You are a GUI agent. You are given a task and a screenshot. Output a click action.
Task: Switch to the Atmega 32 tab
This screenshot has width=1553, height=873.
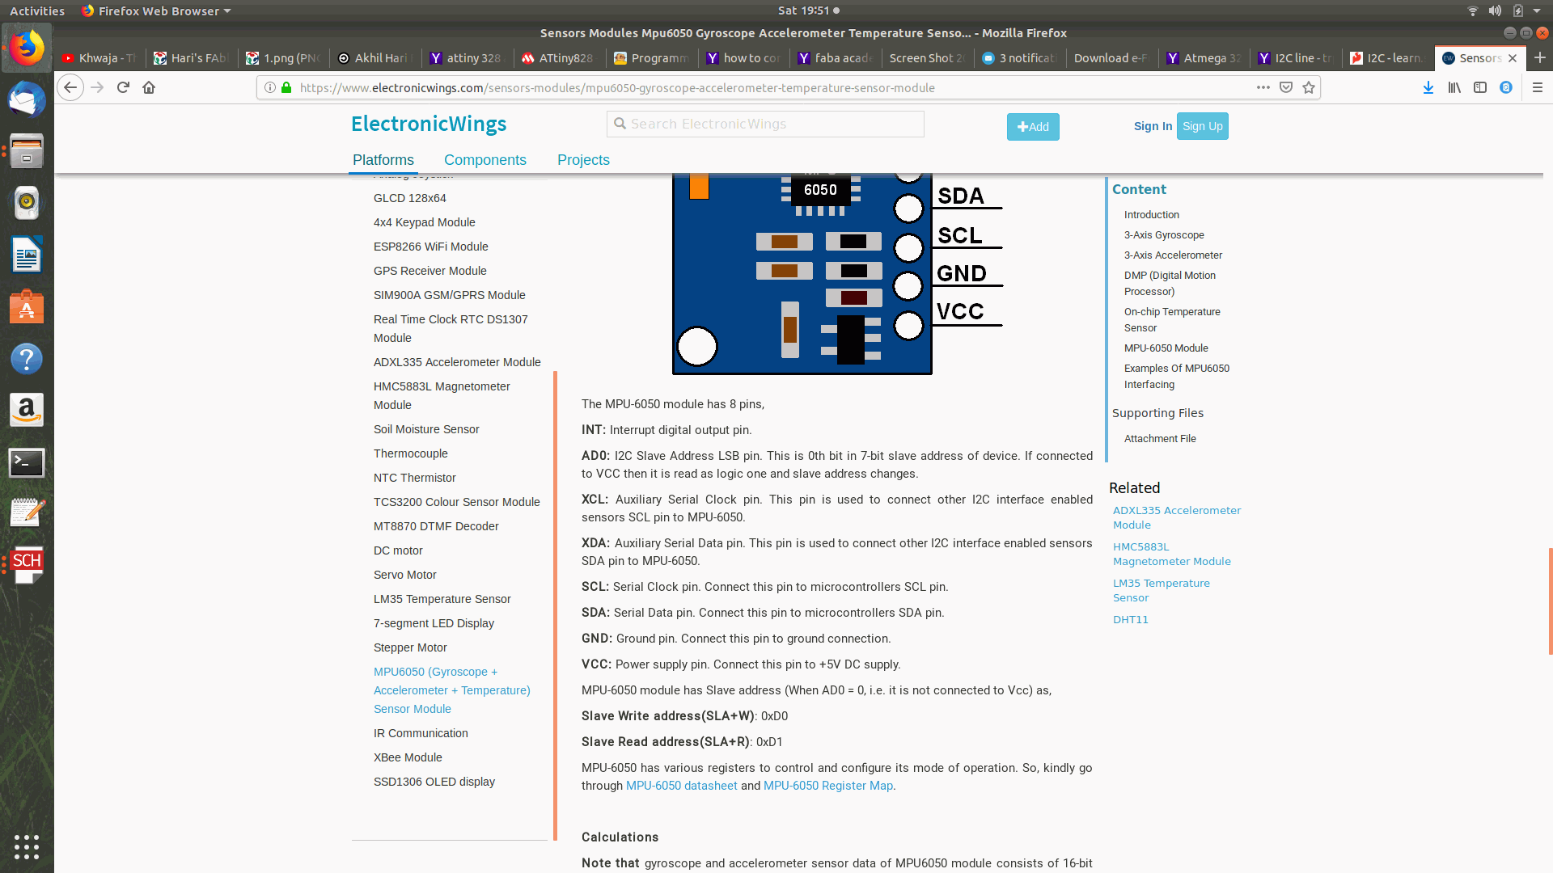tap(1204, 58)
